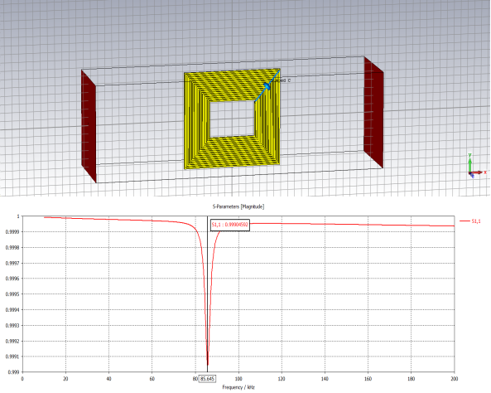Click the 85.645 marker frequency box
Screen dimensions: 491x393
207,379
